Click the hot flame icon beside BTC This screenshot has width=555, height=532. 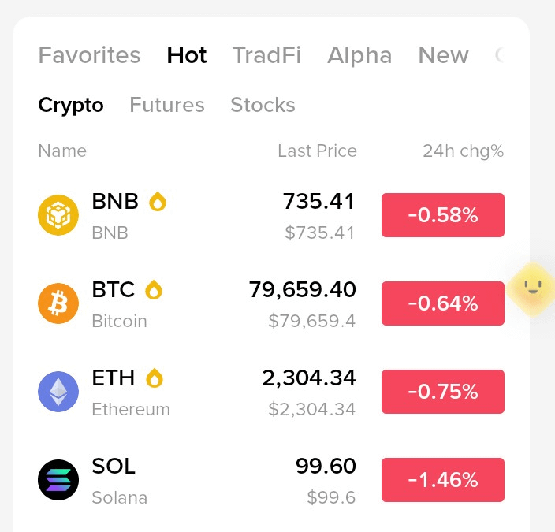154,289
